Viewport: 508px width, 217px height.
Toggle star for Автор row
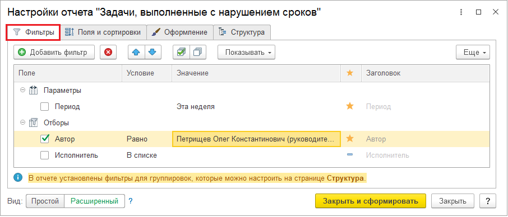coord(349,139)
